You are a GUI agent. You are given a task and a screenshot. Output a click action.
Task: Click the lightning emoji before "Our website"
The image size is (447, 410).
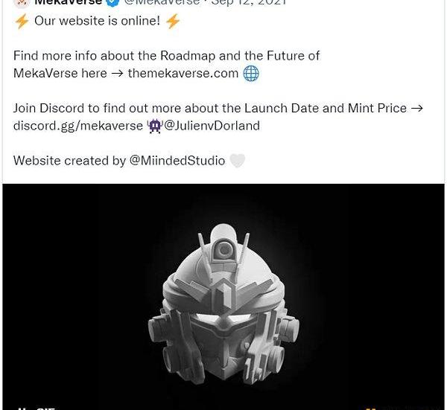coord(22,22)
